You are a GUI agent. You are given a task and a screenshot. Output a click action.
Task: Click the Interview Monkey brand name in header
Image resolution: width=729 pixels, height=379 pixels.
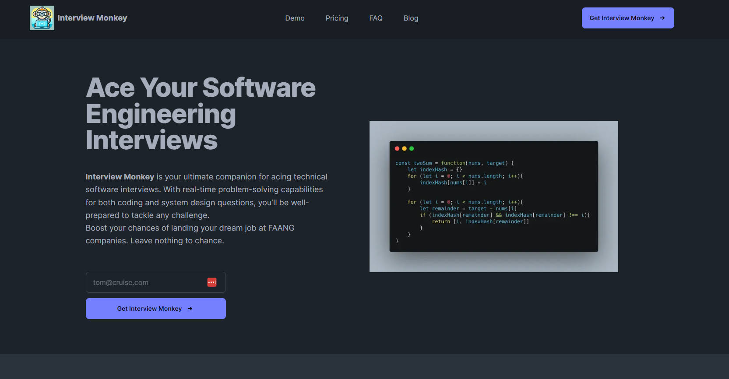coord(92,18)
